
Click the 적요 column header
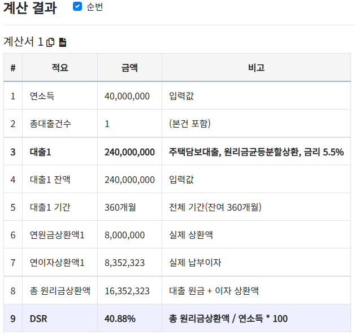60,67
